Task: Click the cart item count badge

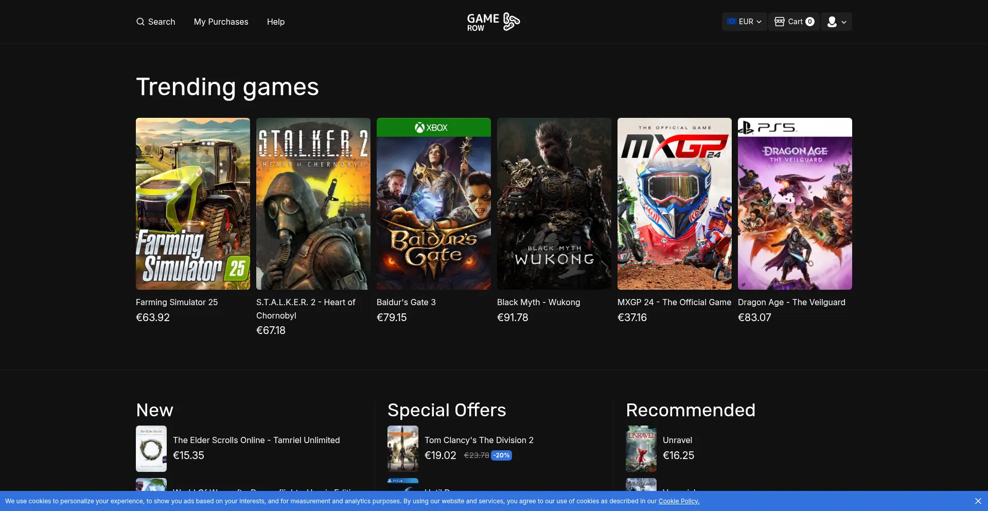Action: coord(809,22)
